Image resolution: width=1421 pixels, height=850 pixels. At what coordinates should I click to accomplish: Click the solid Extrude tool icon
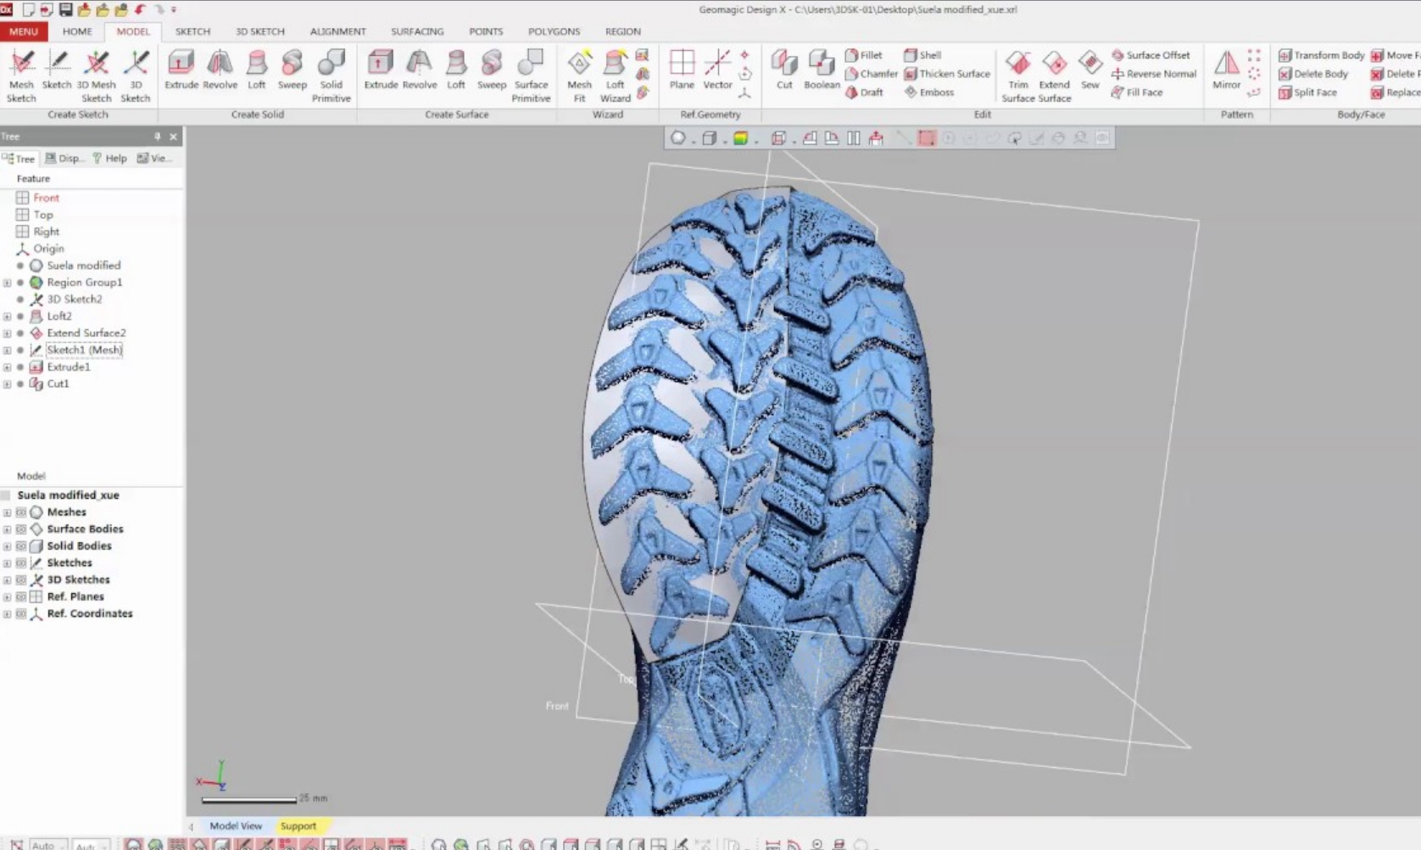(x=181, y=68)
